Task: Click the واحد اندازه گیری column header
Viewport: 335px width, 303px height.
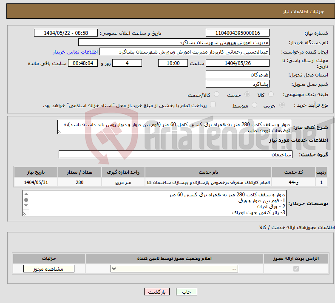Action: 123,172
